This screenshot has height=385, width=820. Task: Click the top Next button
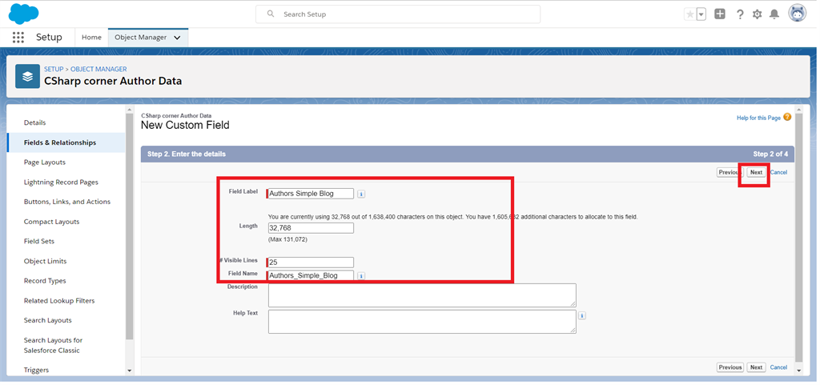click(756, 172)
